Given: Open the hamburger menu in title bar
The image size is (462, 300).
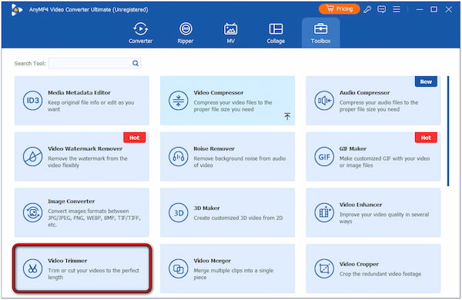Looking at the screenshot, I should coord(397,9).
